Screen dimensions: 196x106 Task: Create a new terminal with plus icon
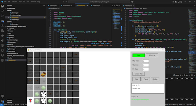coord(180,75)
